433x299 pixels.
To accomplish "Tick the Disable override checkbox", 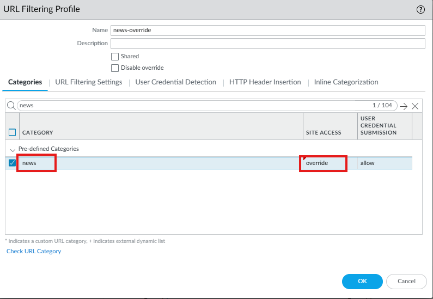I will (115, 68).
